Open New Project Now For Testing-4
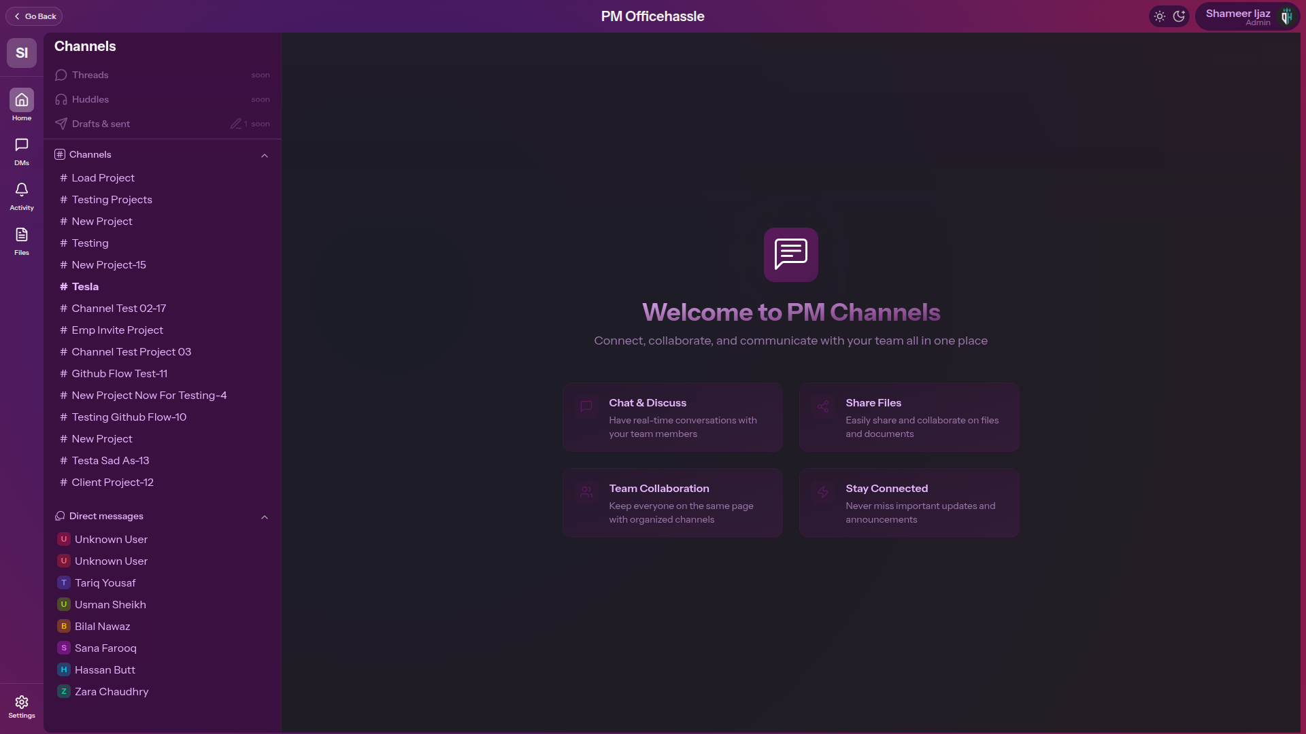This screenshot has height=734, width=1306. coord(162,396)
